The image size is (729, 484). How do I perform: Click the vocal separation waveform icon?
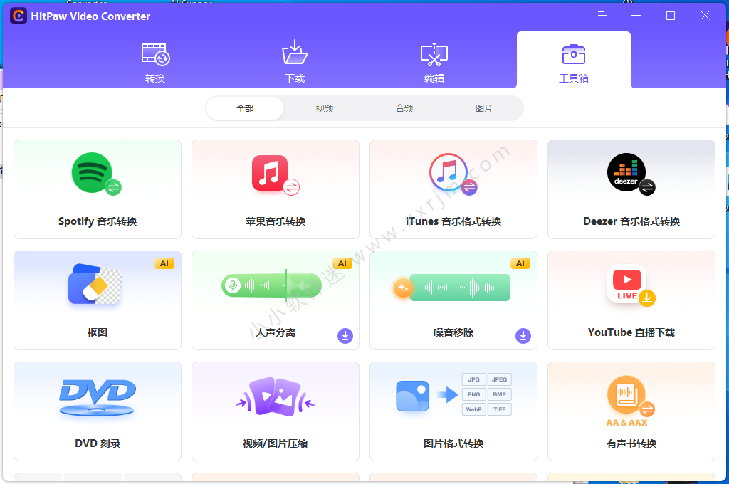(271, 285)
